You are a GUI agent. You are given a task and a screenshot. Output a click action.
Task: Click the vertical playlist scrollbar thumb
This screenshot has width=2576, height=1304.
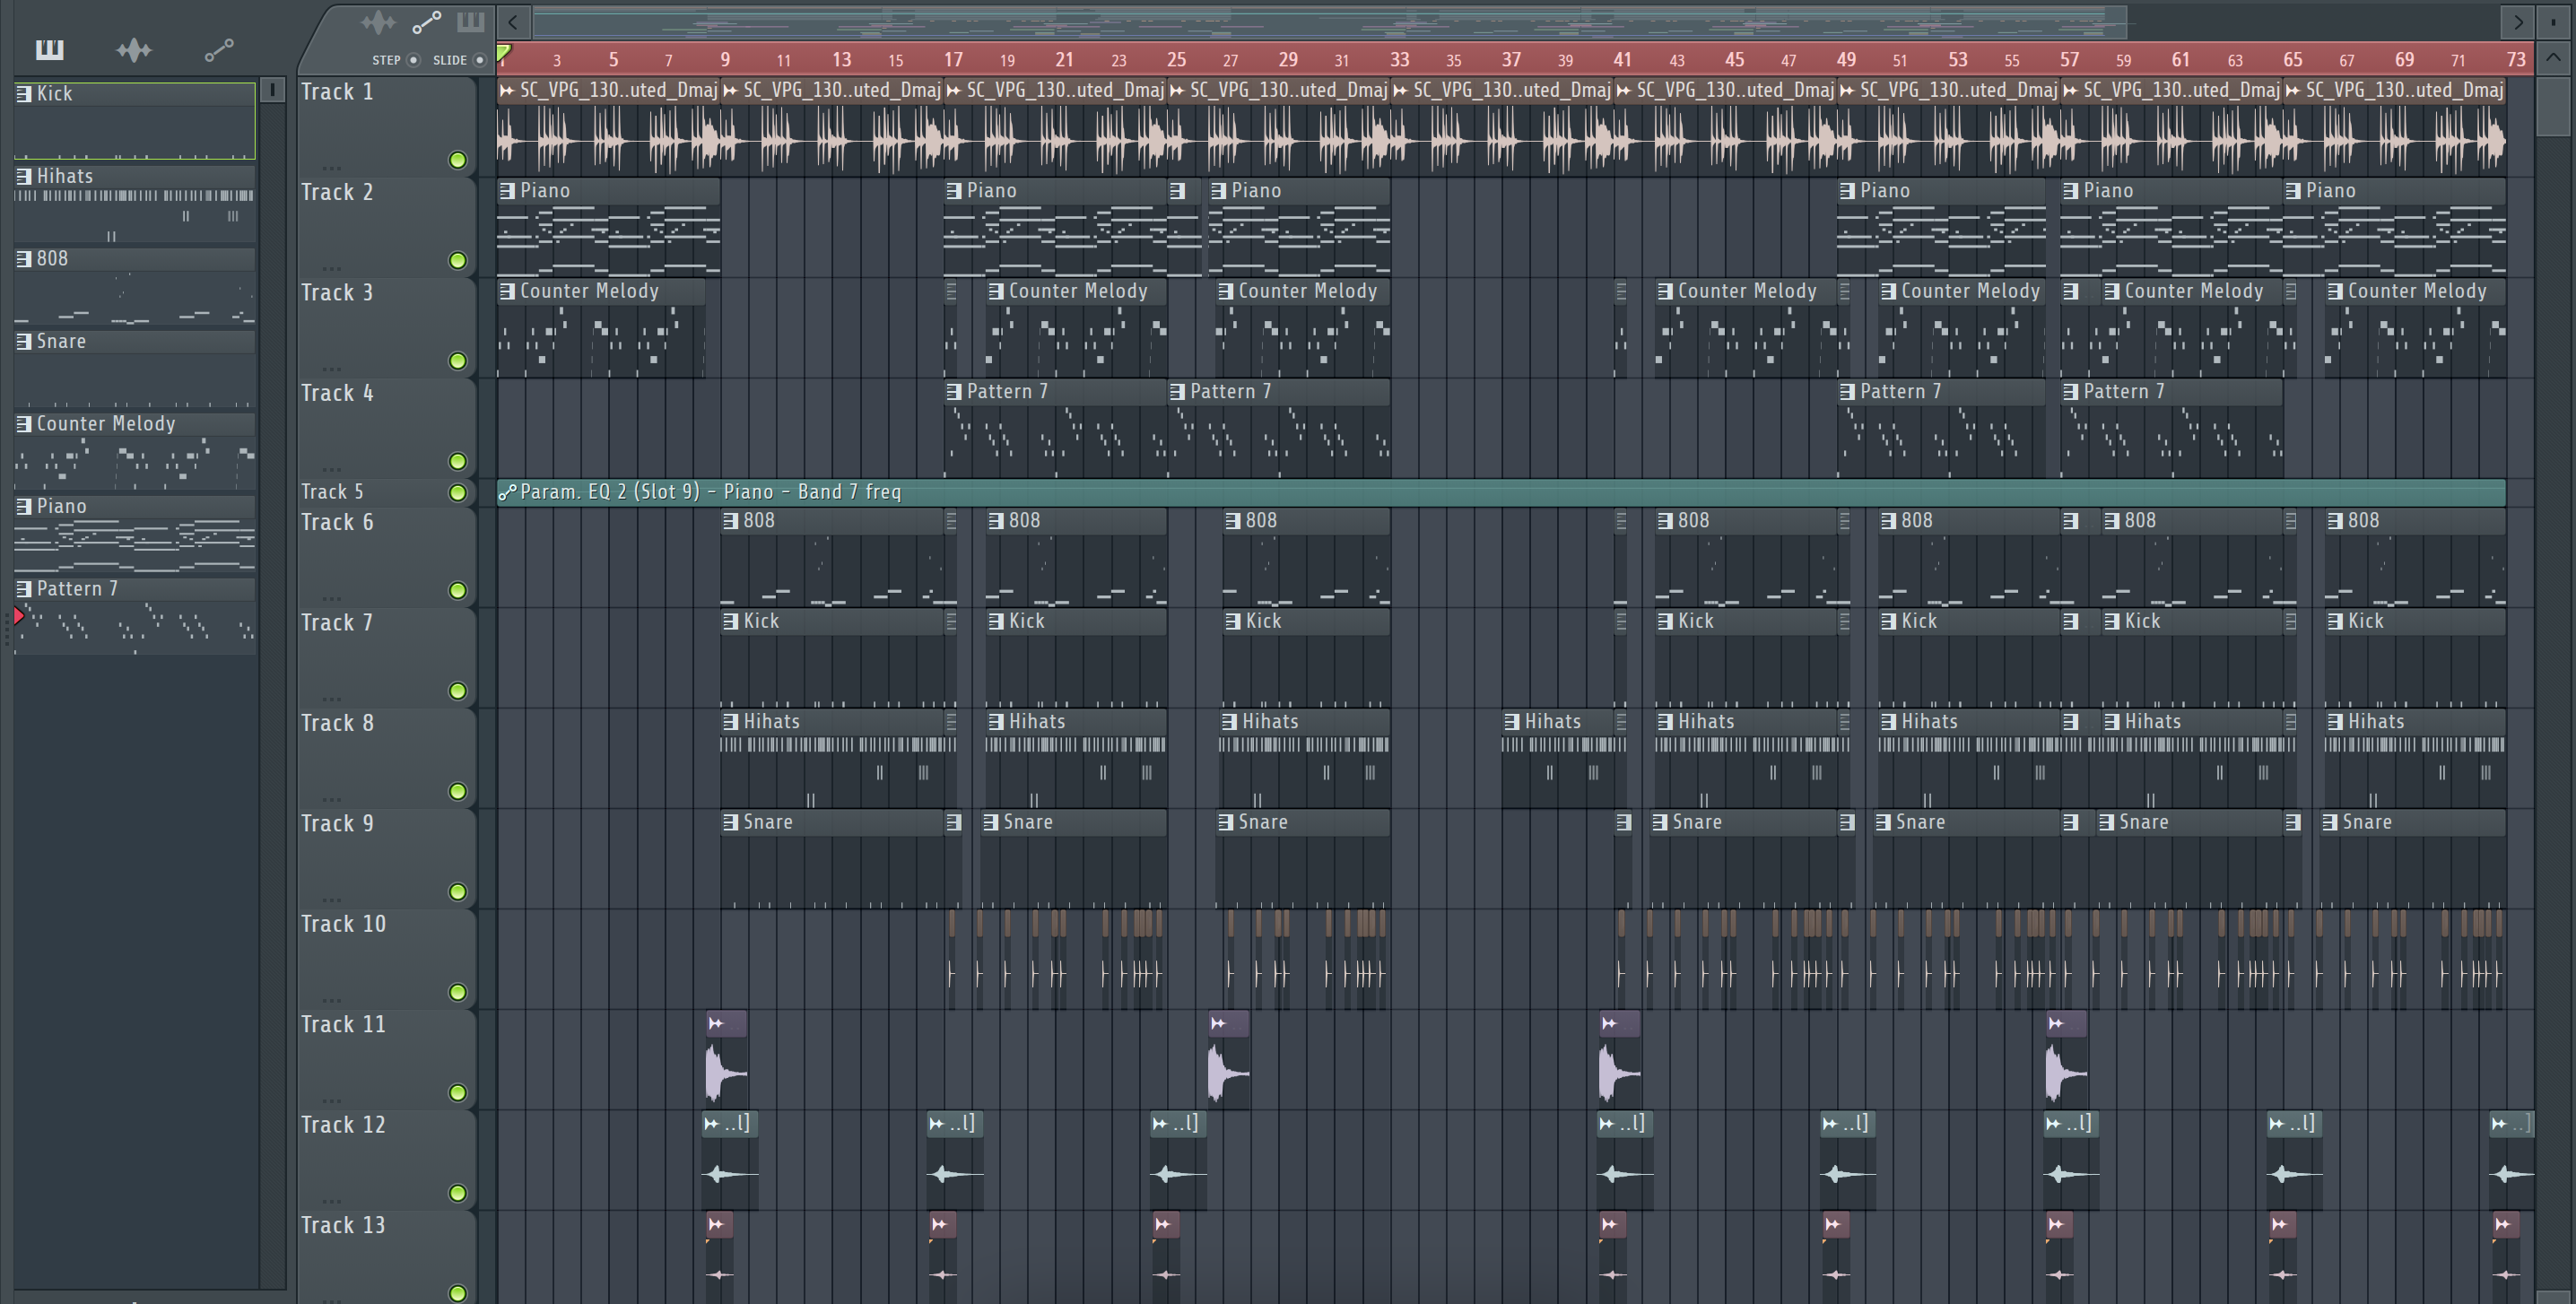tap(2553, 105)
